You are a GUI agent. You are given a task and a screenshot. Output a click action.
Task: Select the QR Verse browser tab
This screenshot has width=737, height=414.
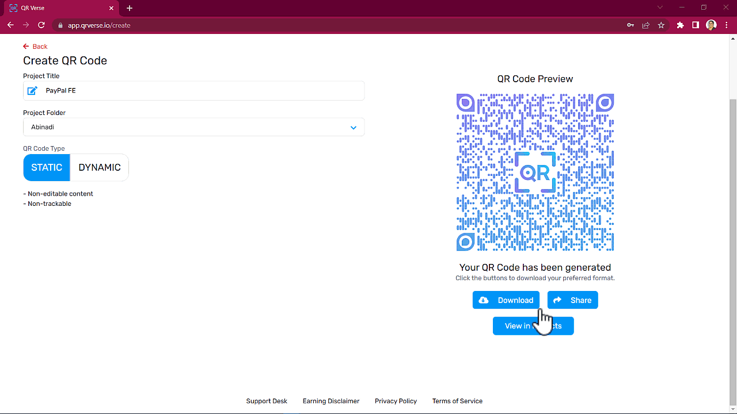[x=62, y=8]
